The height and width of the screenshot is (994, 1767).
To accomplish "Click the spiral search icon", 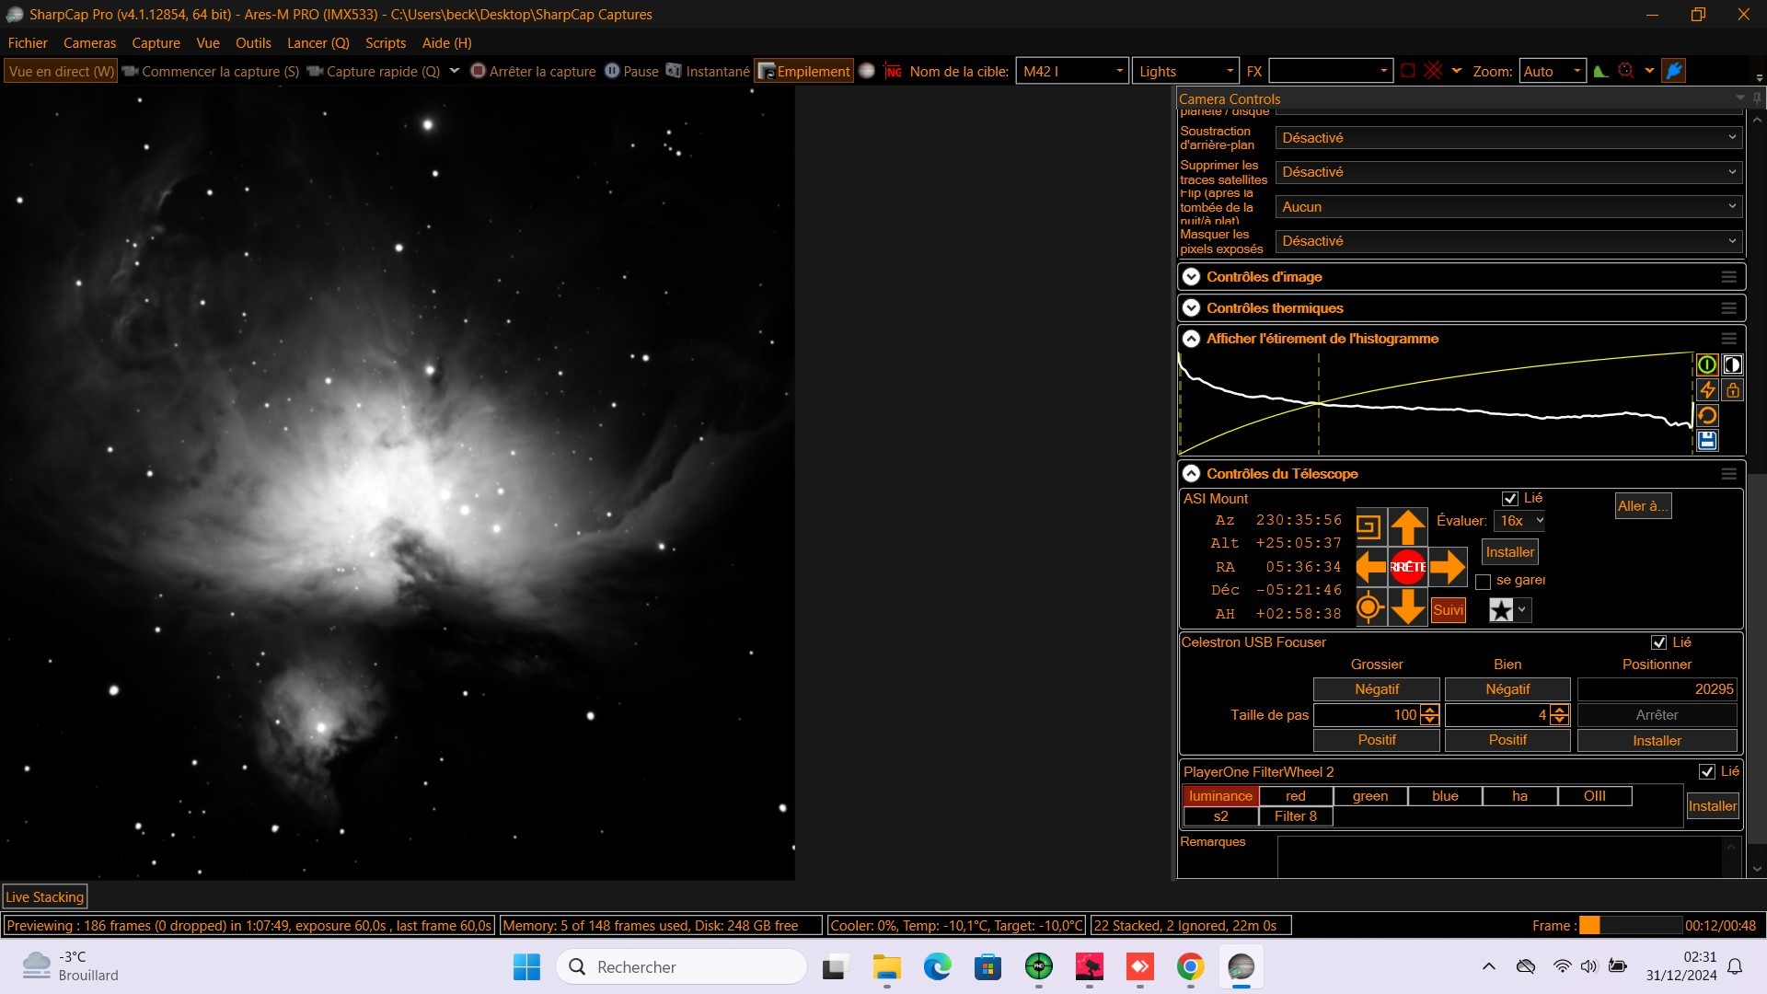I will 1369,527.
